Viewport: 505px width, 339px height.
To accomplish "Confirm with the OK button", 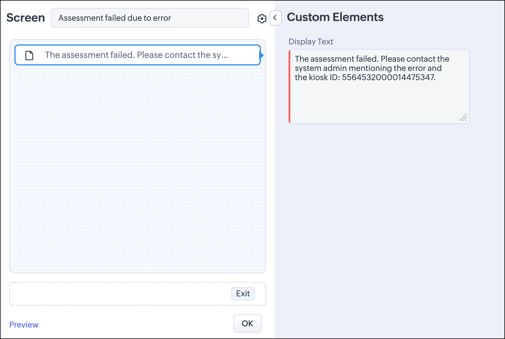I will (x=247, y=323).
